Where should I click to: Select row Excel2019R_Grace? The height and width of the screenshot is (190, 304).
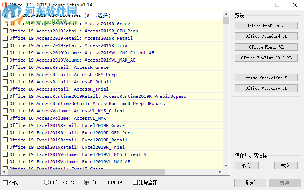pos(112,125)
